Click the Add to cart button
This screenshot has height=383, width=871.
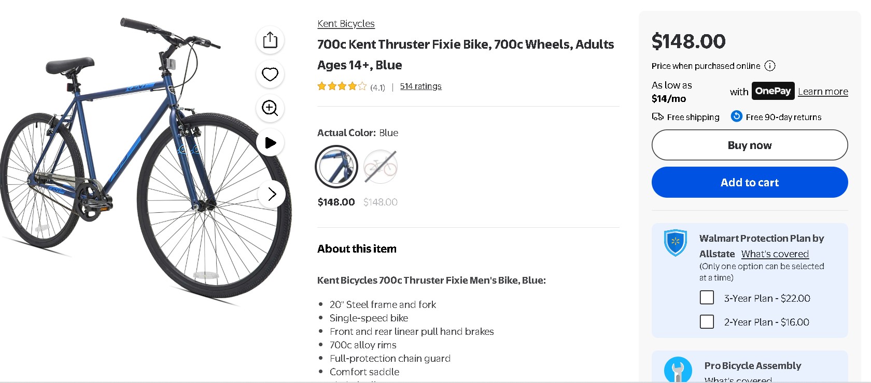pos(750,182)
